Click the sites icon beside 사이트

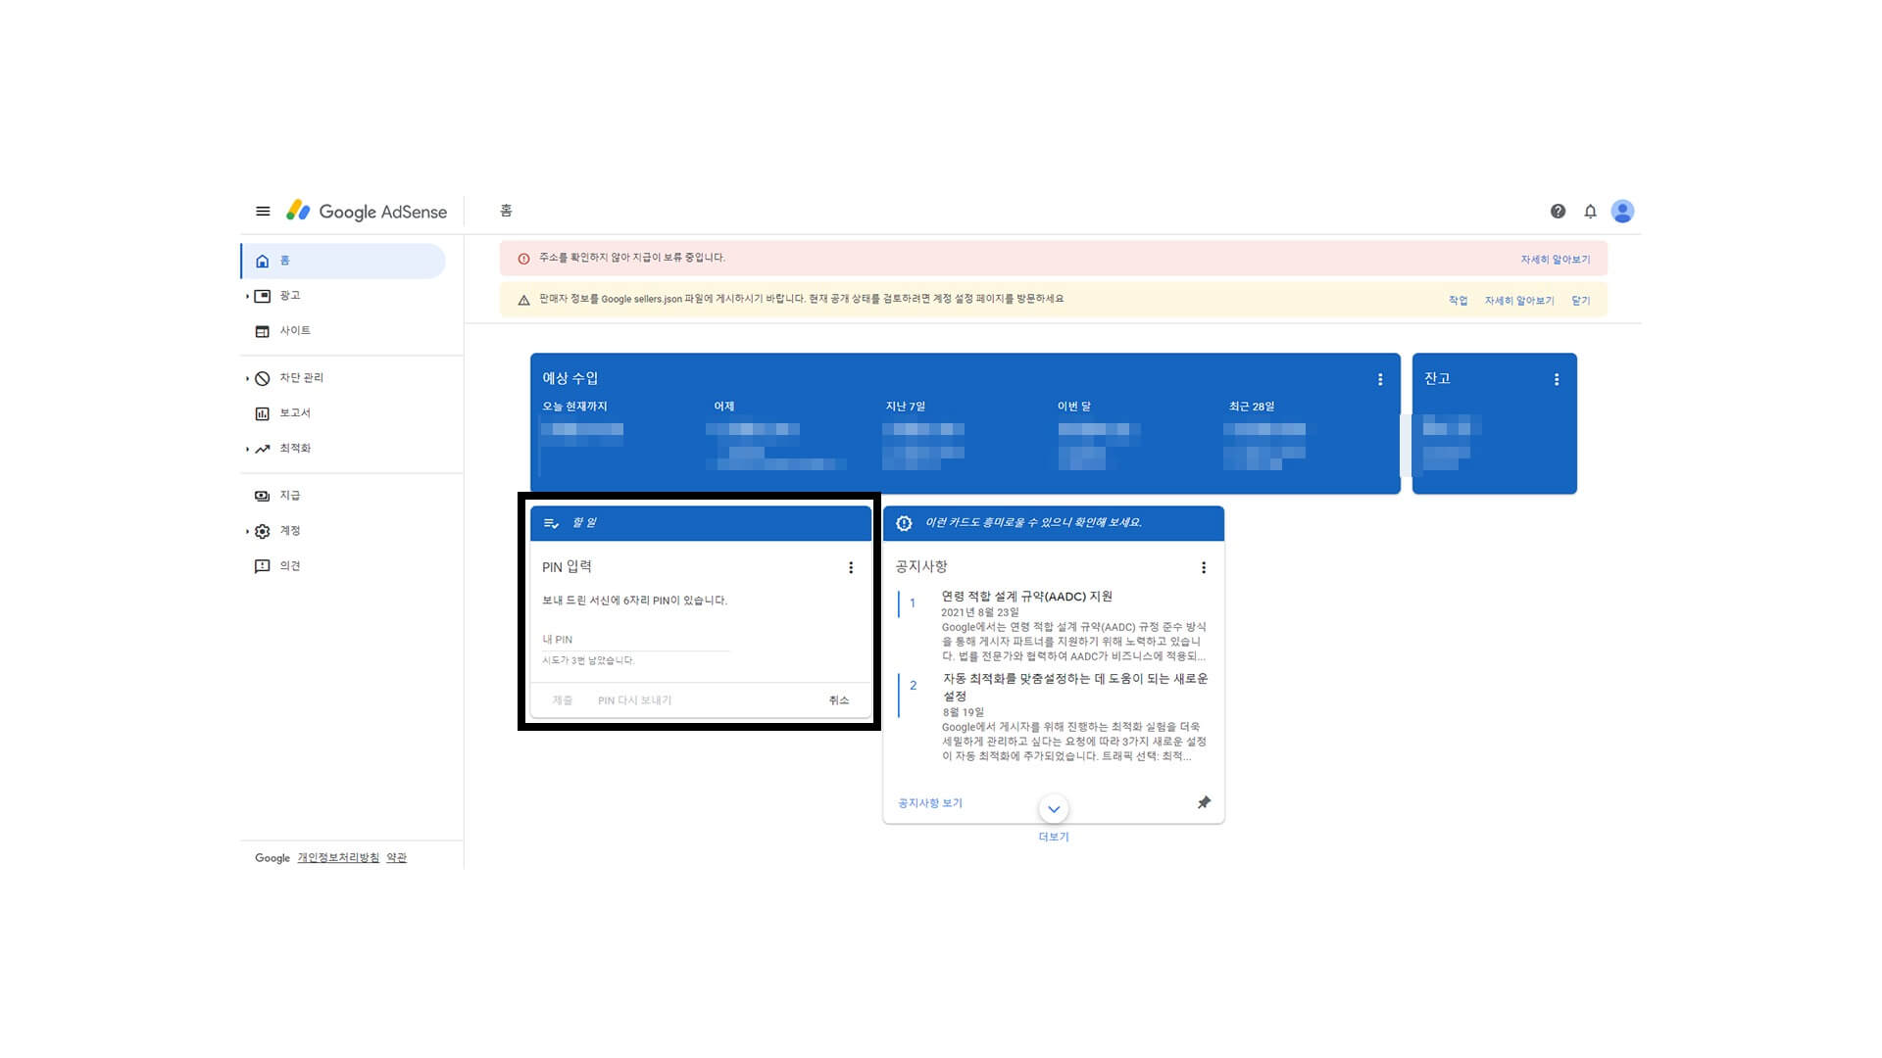[x=262, y=331]
